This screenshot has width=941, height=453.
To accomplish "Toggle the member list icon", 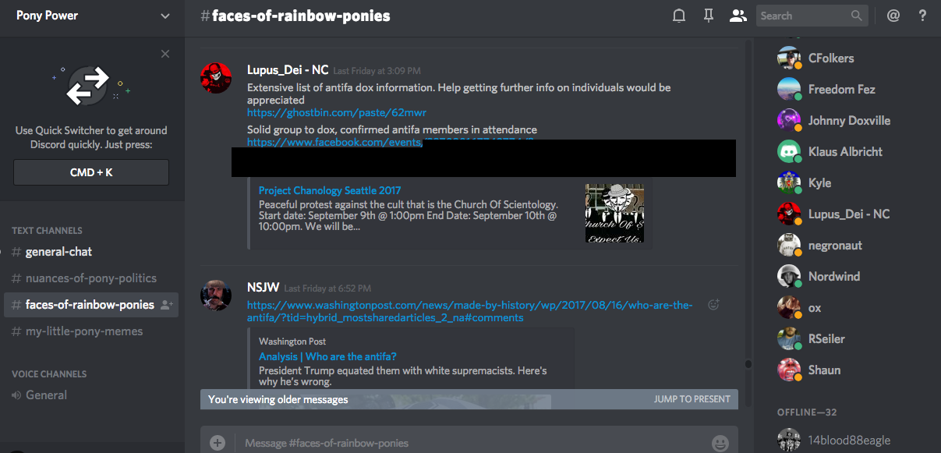I will coord(737,16).
